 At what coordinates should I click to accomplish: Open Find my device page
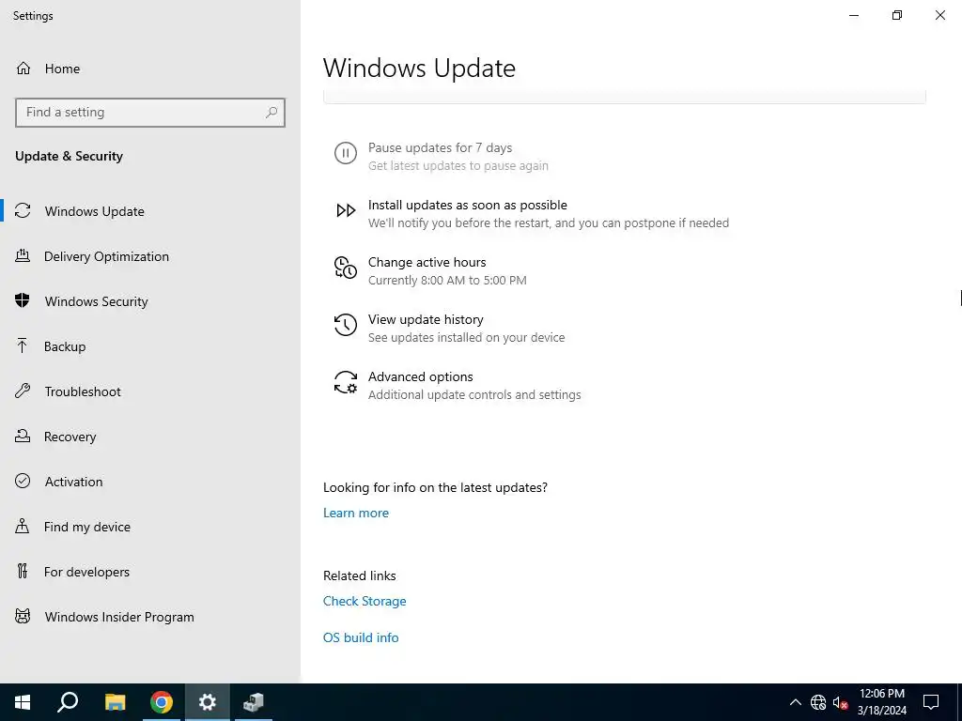pos(150,527)
